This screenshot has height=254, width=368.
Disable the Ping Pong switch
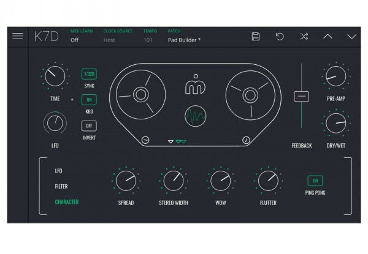pyautogui.click(x=316, y=181)
